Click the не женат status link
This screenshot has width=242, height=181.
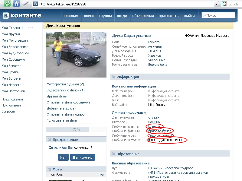coord(155,46)
